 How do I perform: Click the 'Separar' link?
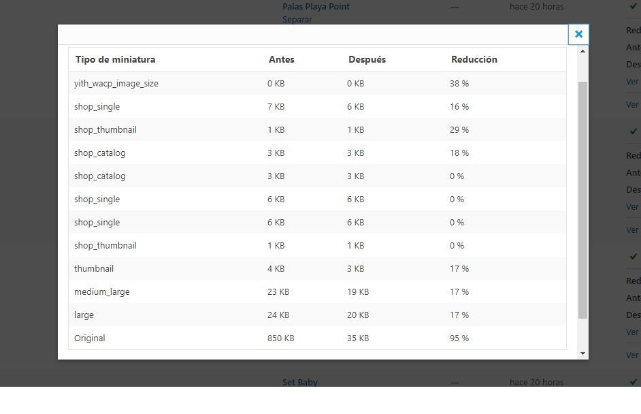tap(297, 20)
